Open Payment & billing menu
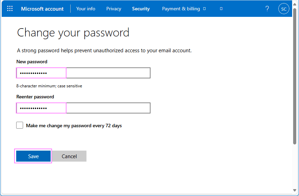Image resolution: width=299 pixels, height=196 pixels. click(181, 9)
